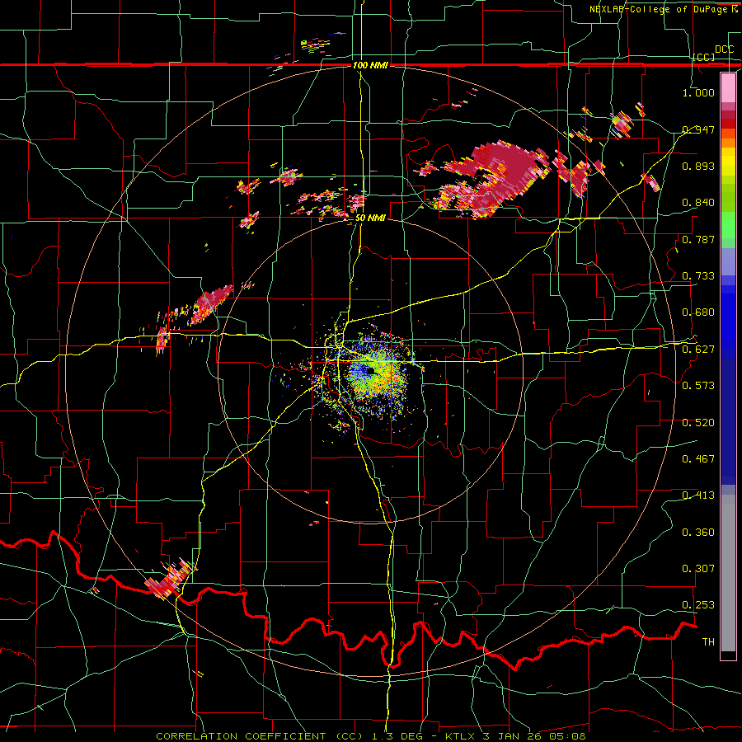Click the 0.733 legend value
742x742 pixels.
698,276
